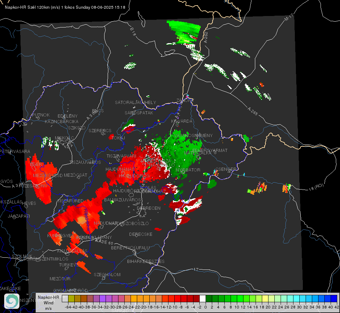Select the FEHÉRGYARMAT label
340x313 pixels.
210,150
